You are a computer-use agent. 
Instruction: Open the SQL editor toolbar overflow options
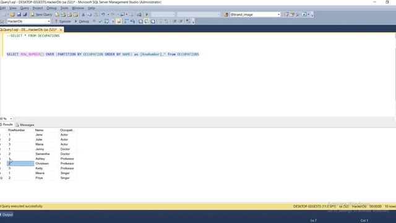(193, 22)
